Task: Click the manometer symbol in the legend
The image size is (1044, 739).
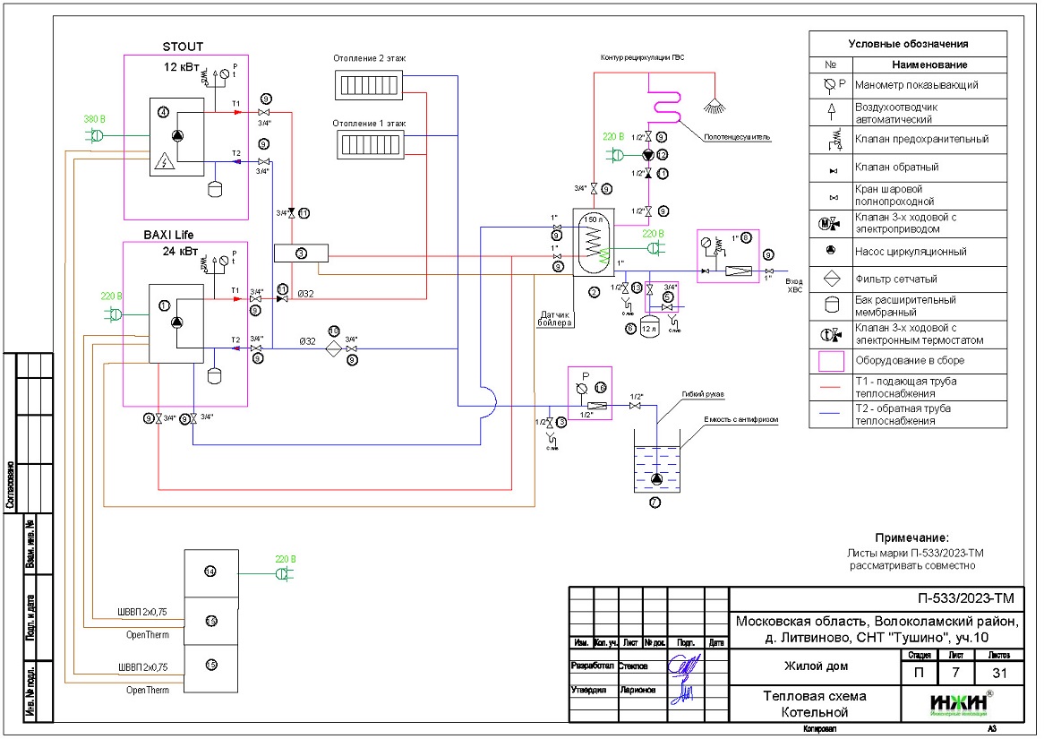Action: [831, 85]
